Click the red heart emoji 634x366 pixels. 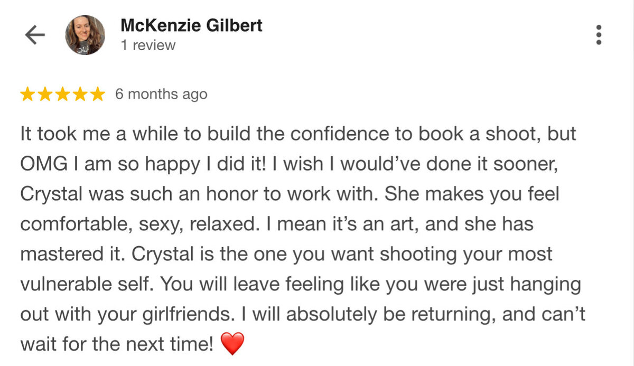pyautogui.click(x=232, y=345)
